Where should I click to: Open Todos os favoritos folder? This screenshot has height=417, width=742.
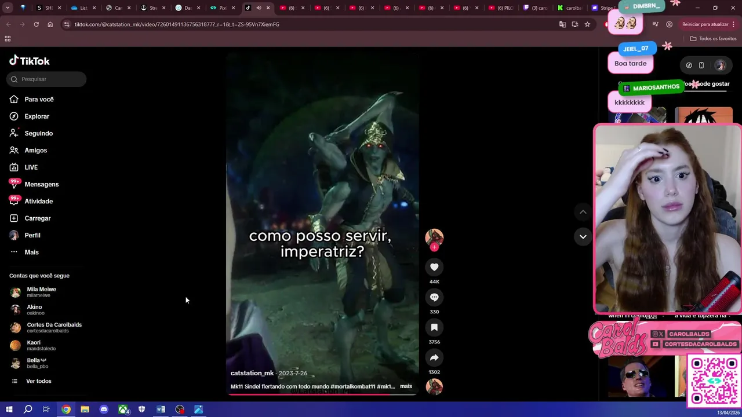point(714,39)
